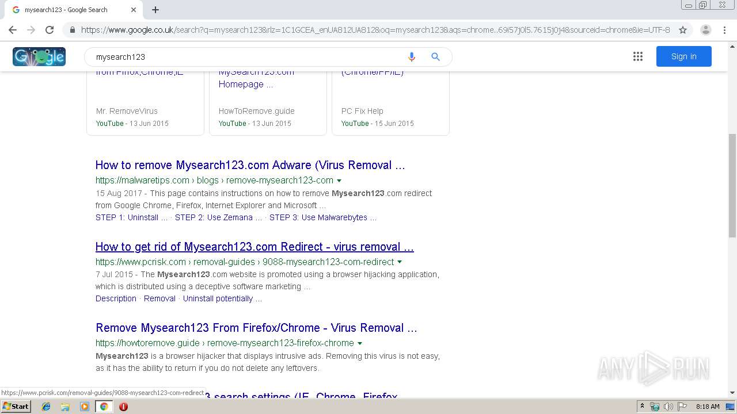Close the mysearch123 Google Search tab
The height and width of the screenshot is (414, 737).
pyautogui.click(x=134, y=10)
